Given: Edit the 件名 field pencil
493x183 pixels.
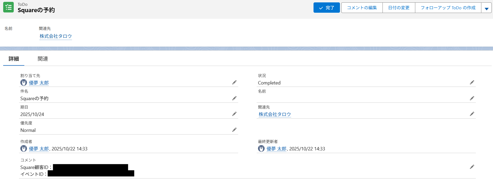Looking at the screenshot, I should 234,98.
